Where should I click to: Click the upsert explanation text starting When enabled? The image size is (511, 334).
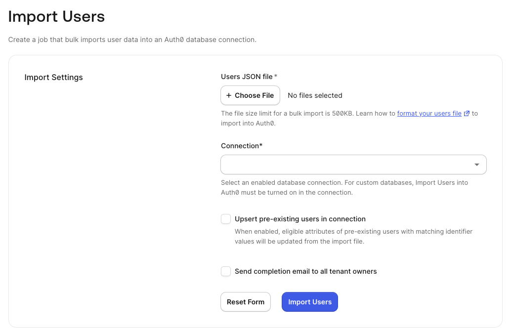(353, 236)
